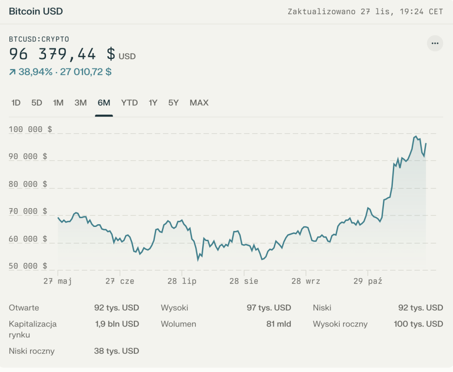Click the Bitcoin USD title
Viewport: 453px width, 372px height.
click(x=35, y=11)
